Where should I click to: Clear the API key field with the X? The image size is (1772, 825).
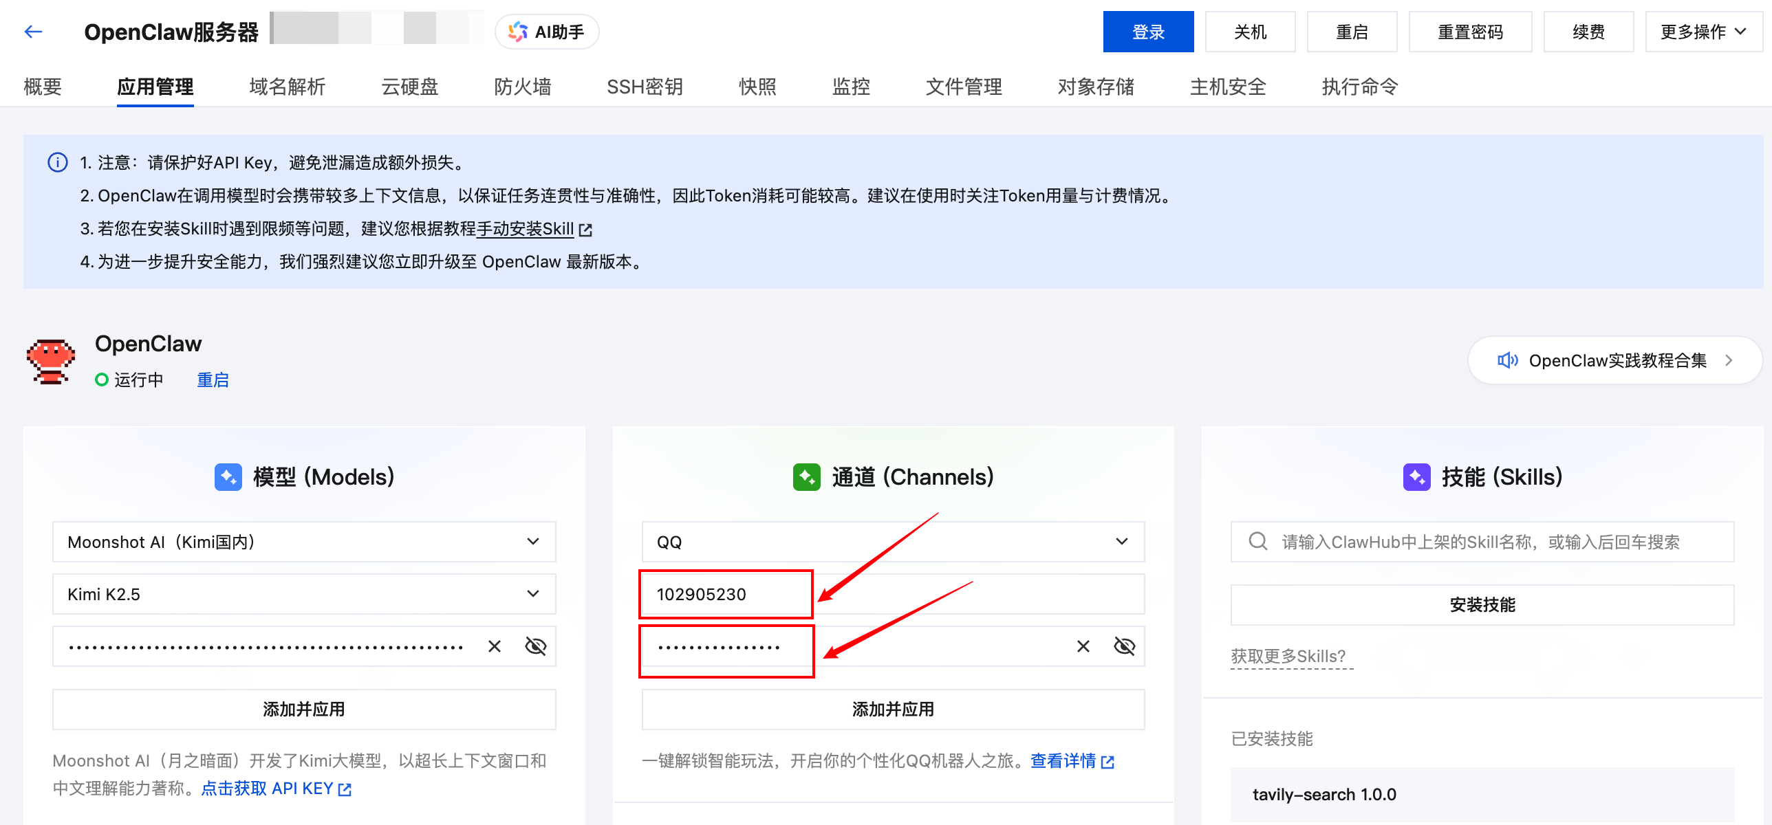(x=494, y=646)
